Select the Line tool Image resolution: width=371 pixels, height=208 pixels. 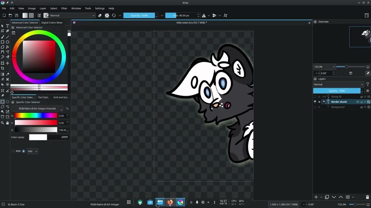[x=8, y=37]
